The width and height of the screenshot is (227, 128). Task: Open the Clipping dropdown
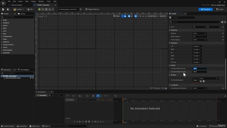coord(199,33)
